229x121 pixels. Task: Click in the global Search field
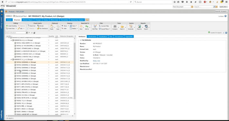coord(204,7)
